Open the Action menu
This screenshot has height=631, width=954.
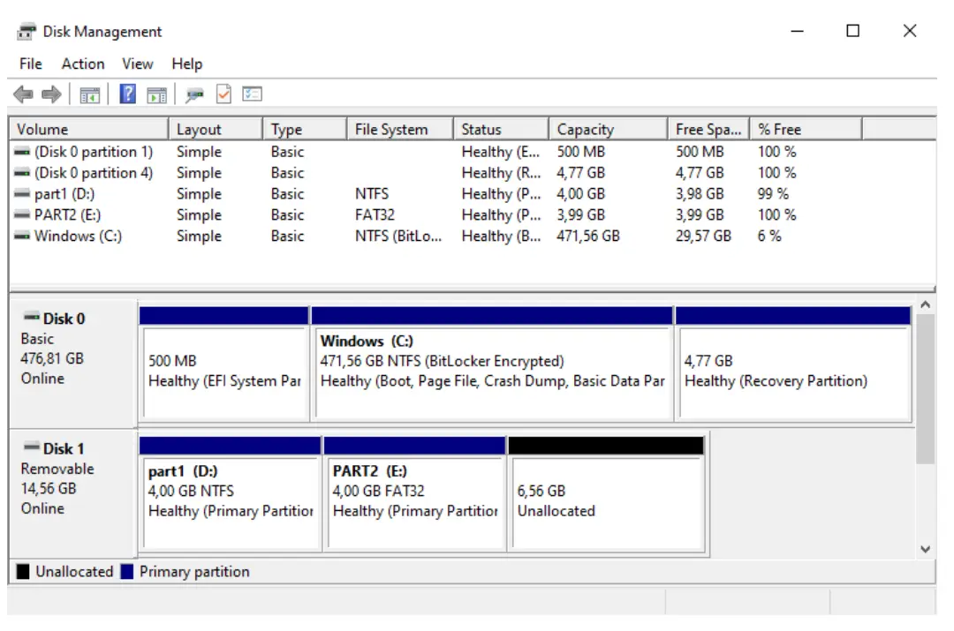coord(83,64)
